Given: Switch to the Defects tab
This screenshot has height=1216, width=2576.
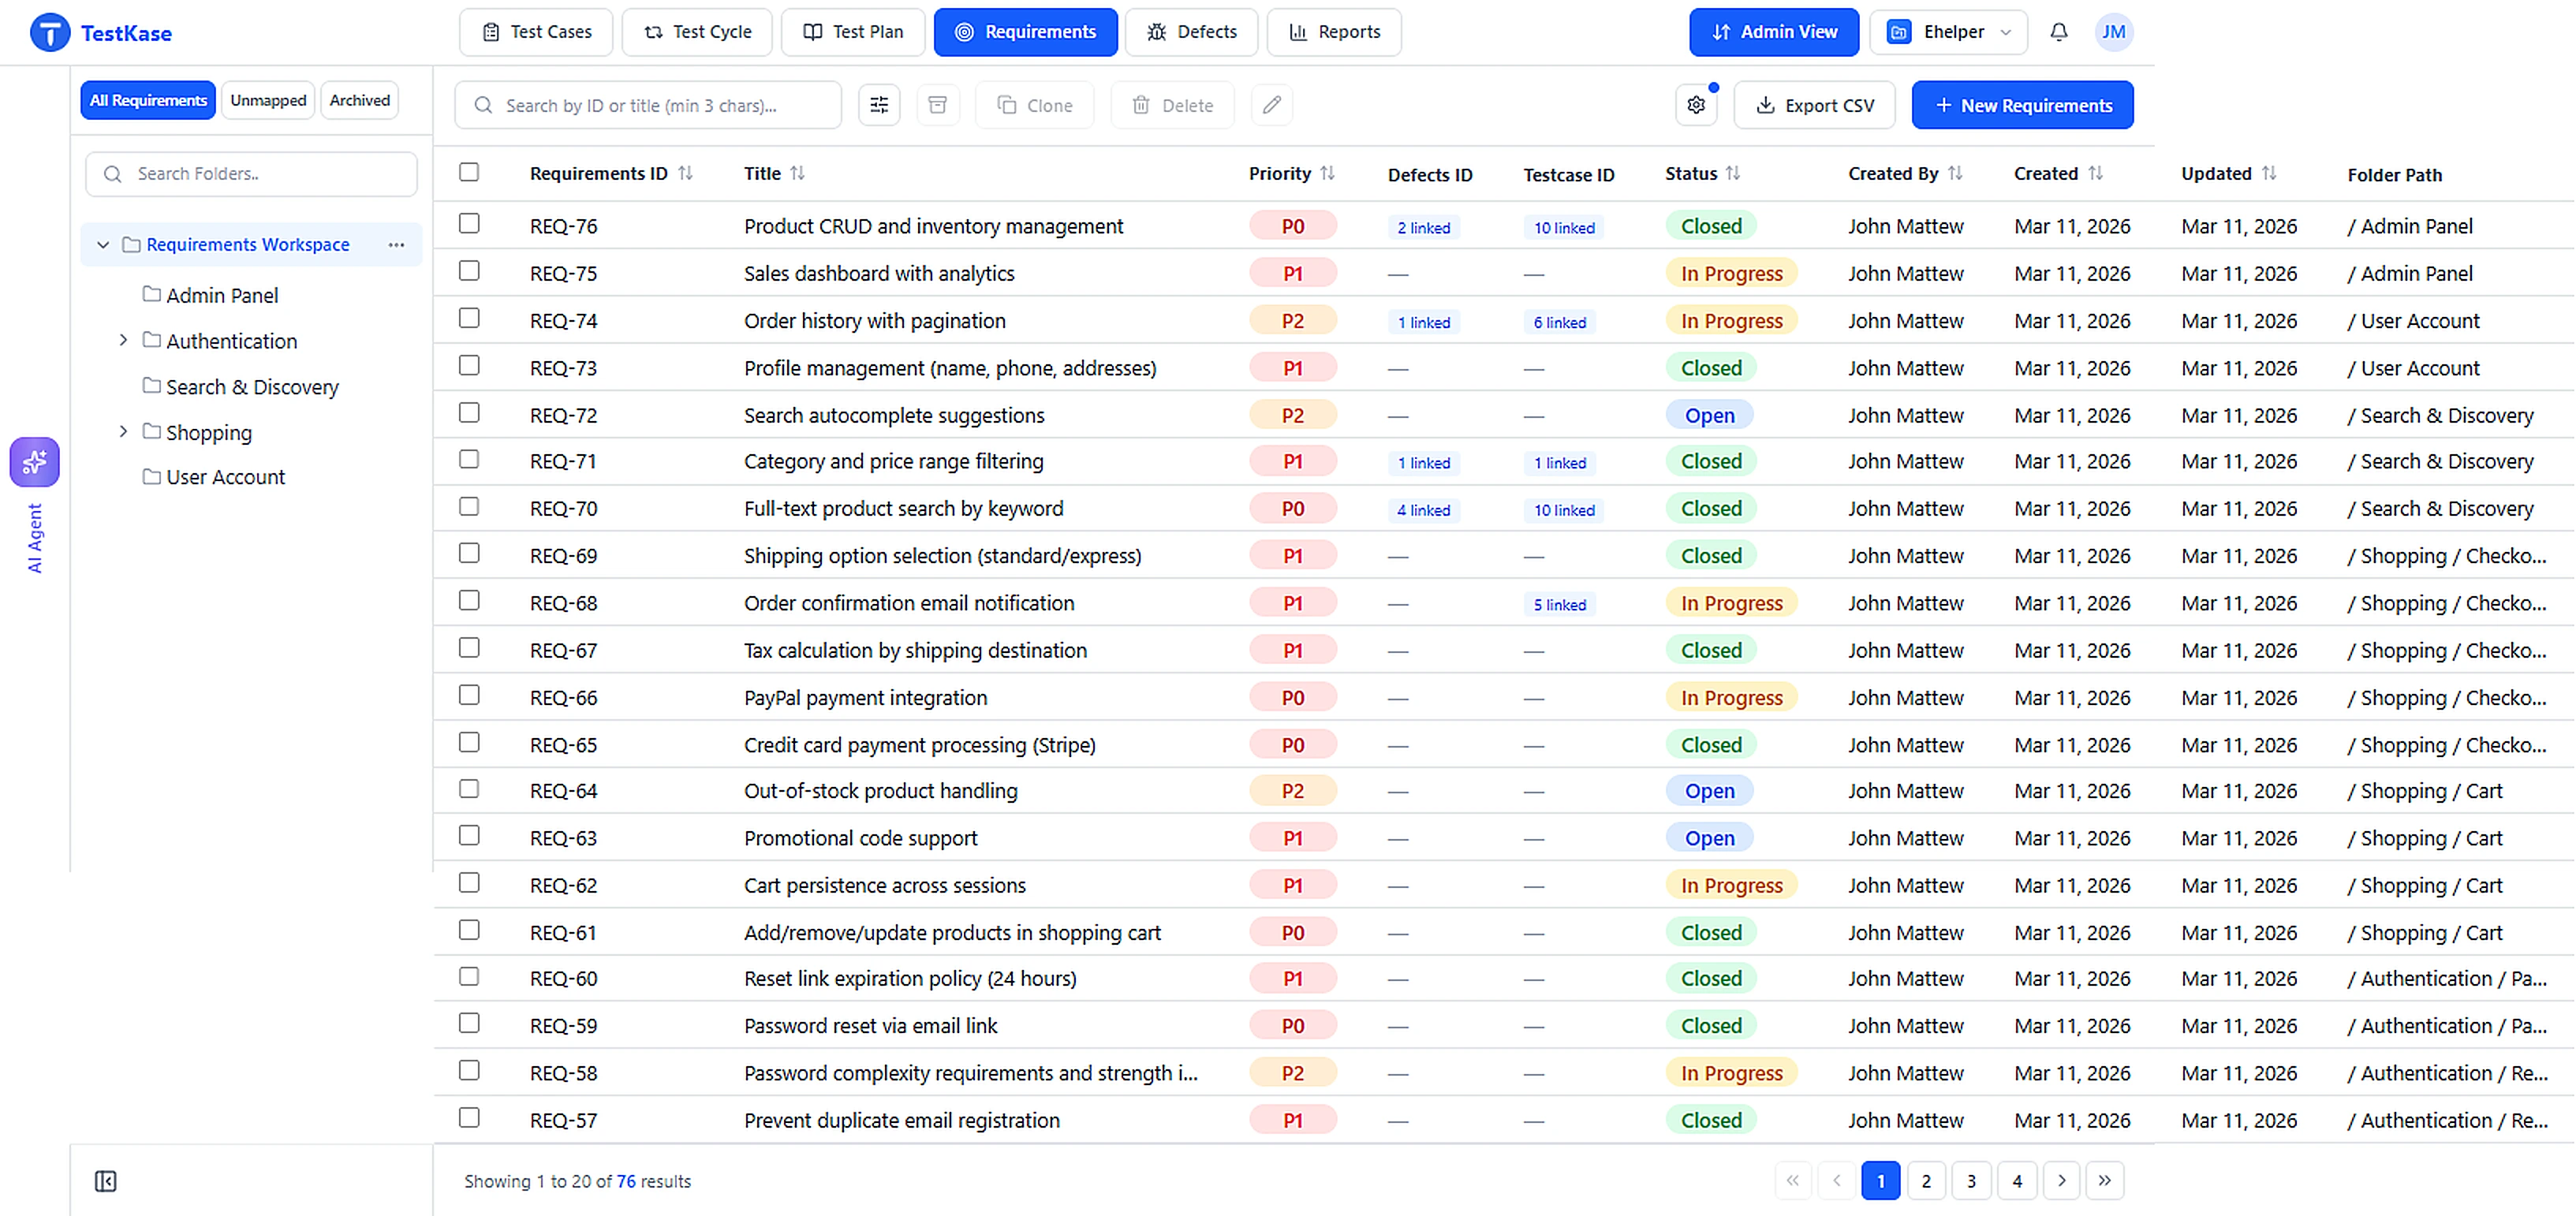Looking at the screenshot, I should point(1191,32).
